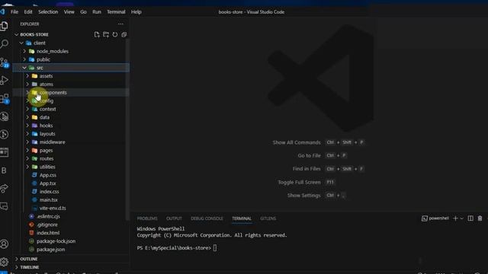Refresh the explorer tree

point(115,34)
